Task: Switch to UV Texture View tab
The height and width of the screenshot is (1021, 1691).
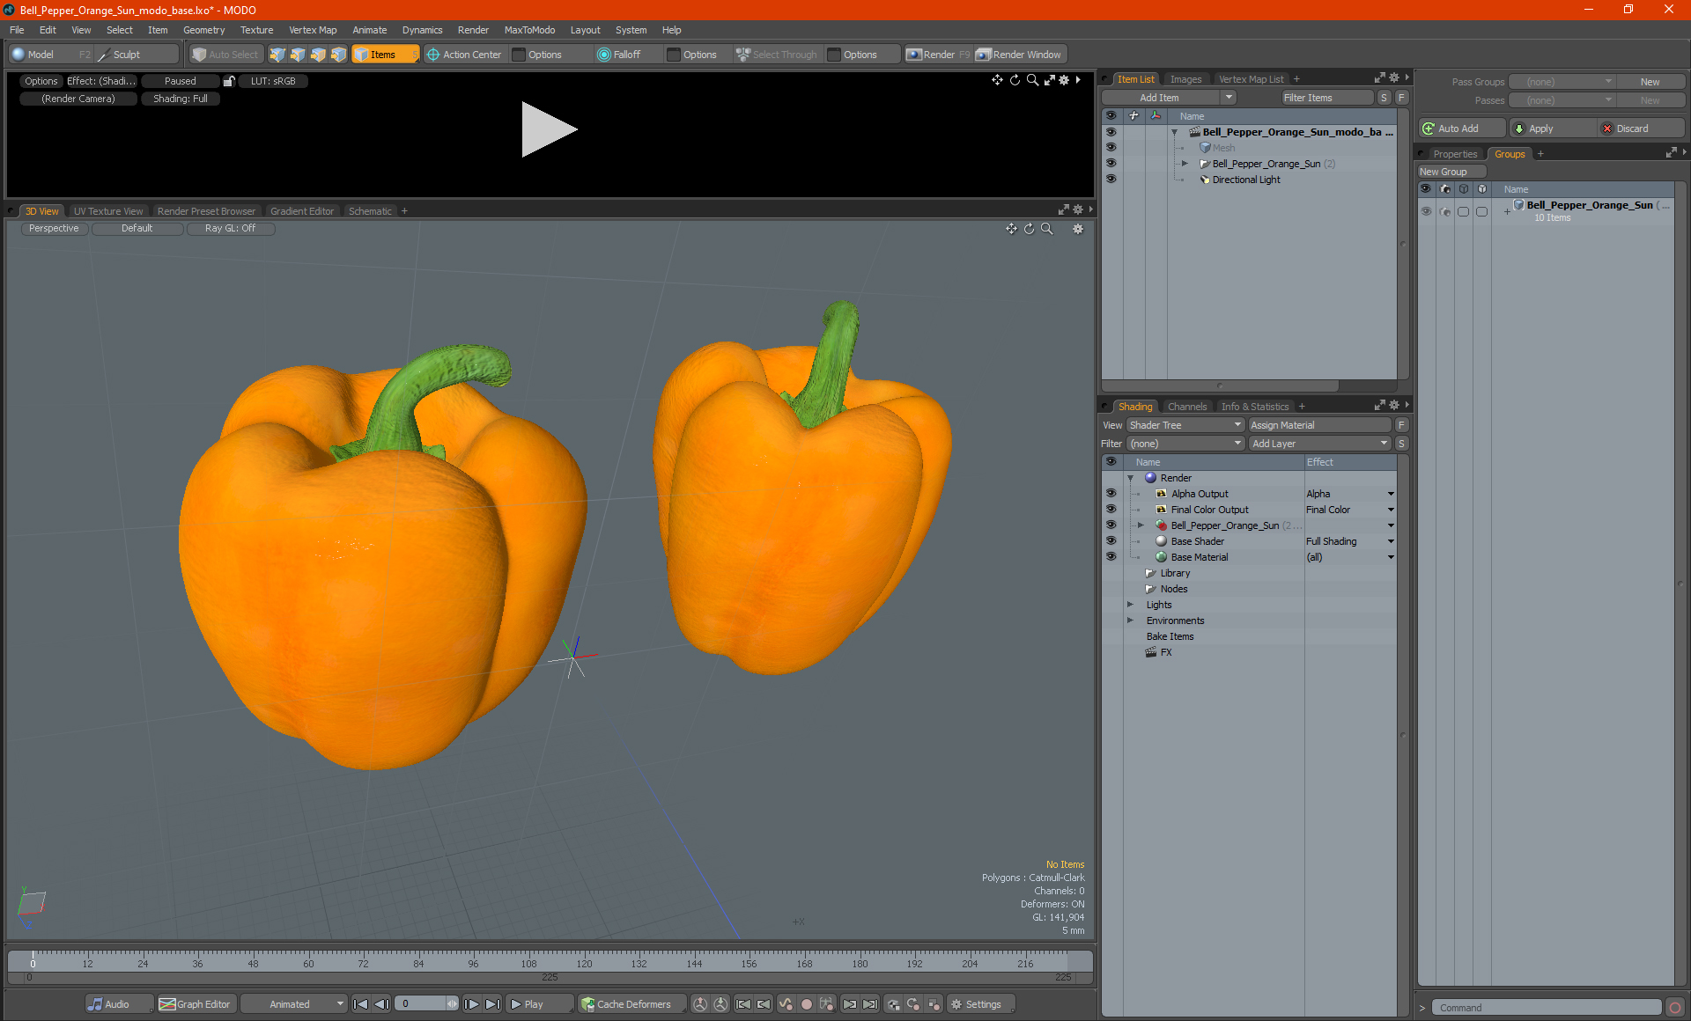Action: coord(108,211)
